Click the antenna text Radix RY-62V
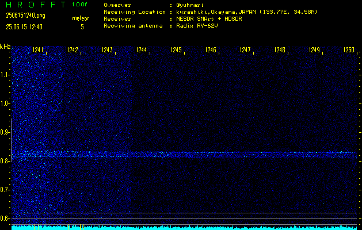The height and width of the screenshot is (230, 362). point(197,26)
